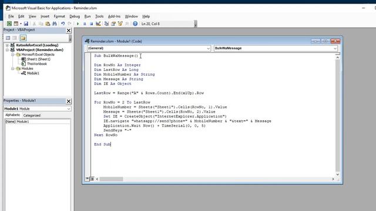Open the Module1 Module object dropdown
Image resolution: width=376 pixels, height=211 pixels.
[69, 109]
